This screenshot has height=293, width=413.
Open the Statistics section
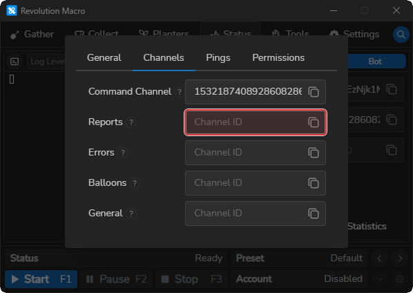click(x=367, y=227)
